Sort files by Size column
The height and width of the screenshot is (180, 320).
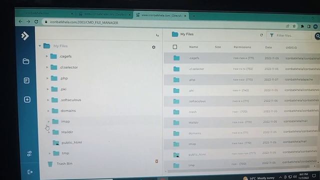tap(218, 47)
